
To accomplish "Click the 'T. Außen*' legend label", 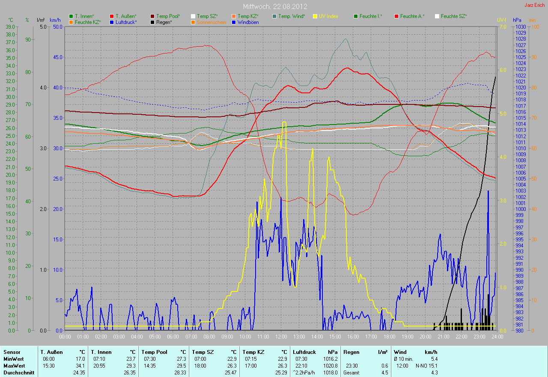I will coord(126,16).
